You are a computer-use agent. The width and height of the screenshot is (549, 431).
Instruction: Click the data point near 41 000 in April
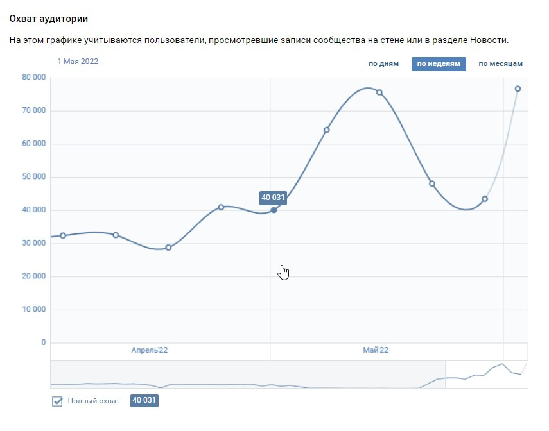pyautogui.click(x=221, y=207)
